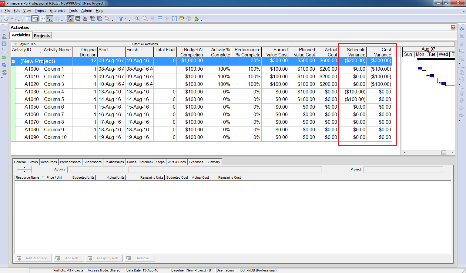
Task: Switch to the Projects tab
Action: 42,35
